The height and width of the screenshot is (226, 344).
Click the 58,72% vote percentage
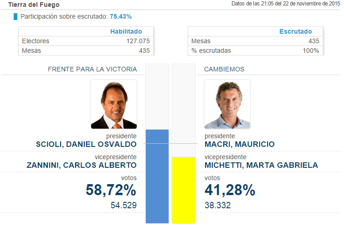click(x=111, y=190)
